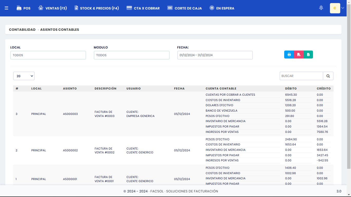Open POS from the top bar
This screenshot has height=197, width=351.
23,8
